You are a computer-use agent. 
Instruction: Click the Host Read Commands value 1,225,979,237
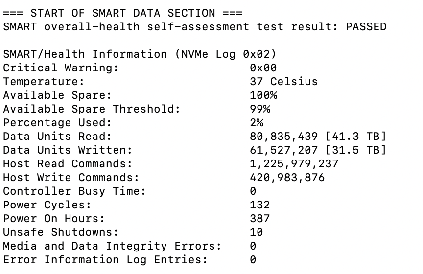tap(294, 164)
